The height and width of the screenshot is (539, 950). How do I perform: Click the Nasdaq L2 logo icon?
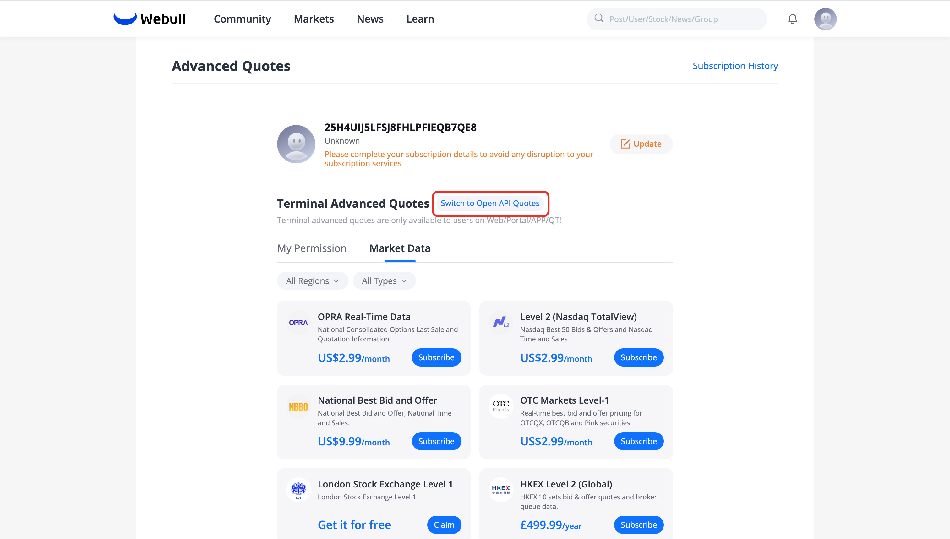point(501,323)
